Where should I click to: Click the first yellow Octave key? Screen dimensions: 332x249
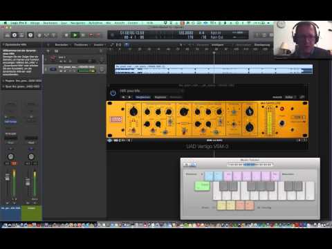(221, 205)
